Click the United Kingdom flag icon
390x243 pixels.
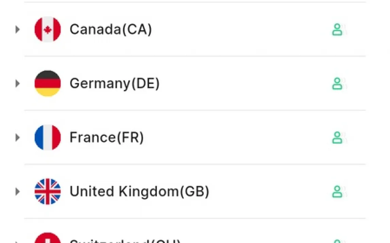48,192
